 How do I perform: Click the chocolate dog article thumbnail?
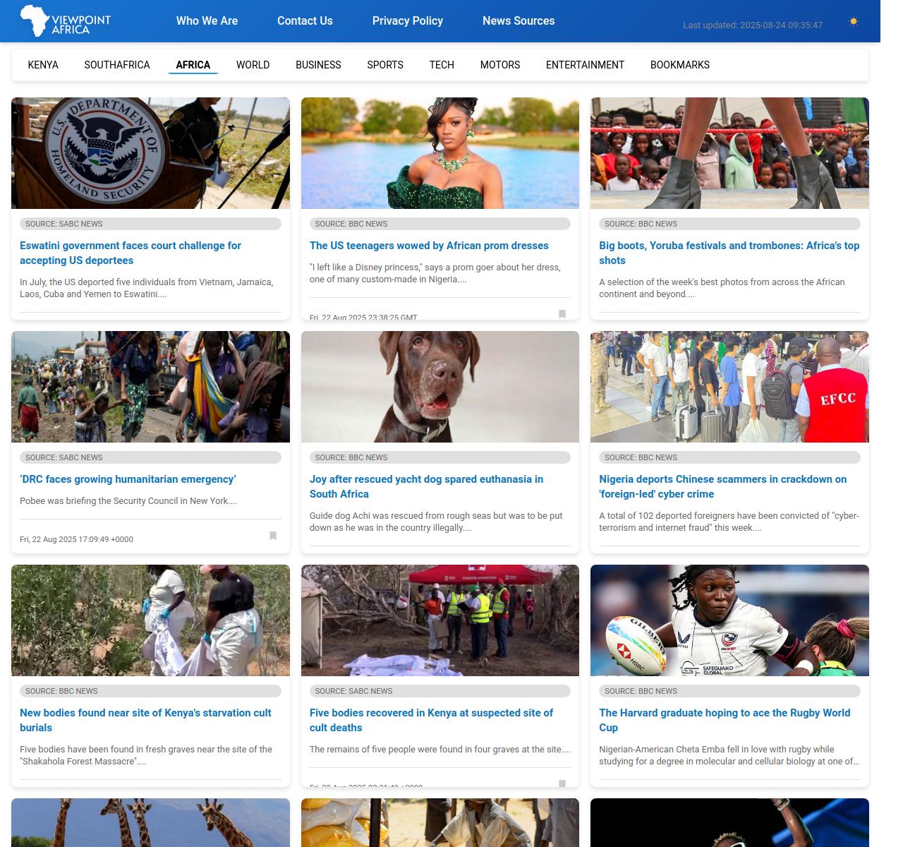coord(440,387)
